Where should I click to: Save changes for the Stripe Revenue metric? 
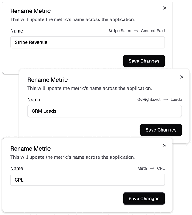pyautogui.click(x=144, y=61)
